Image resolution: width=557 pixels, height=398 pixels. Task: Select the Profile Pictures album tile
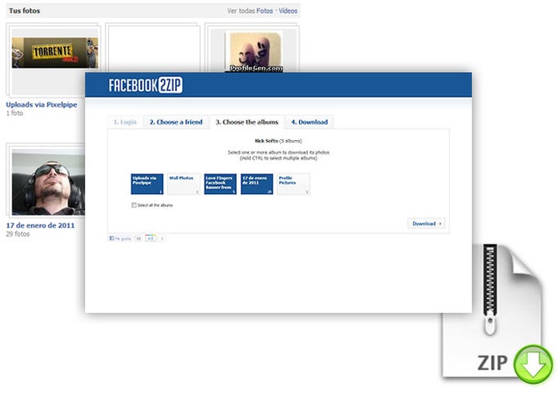293,184
